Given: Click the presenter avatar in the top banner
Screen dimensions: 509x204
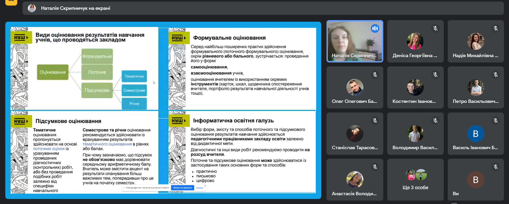Looking at the screenshot, I should click(32, 8).
